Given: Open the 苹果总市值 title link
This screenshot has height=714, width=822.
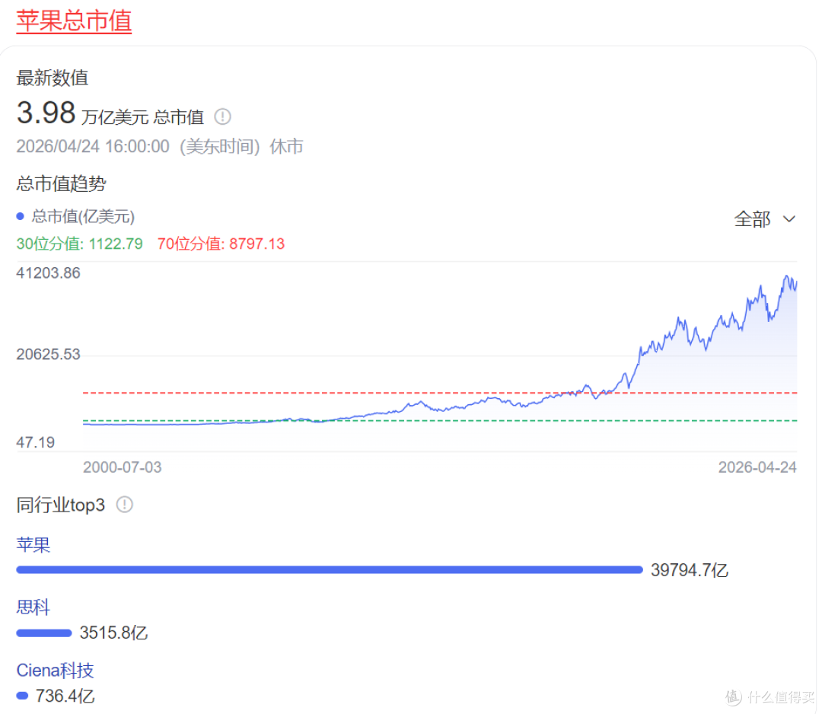Looking at the screenshot, I should click(74, 21).
